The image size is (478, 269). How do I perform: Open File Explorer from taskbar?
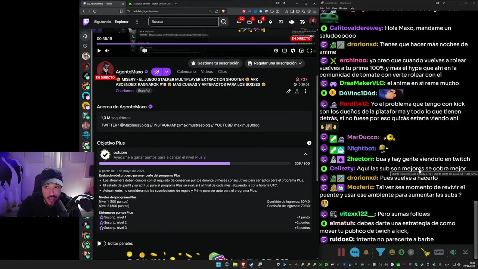(x=235, y=265)
